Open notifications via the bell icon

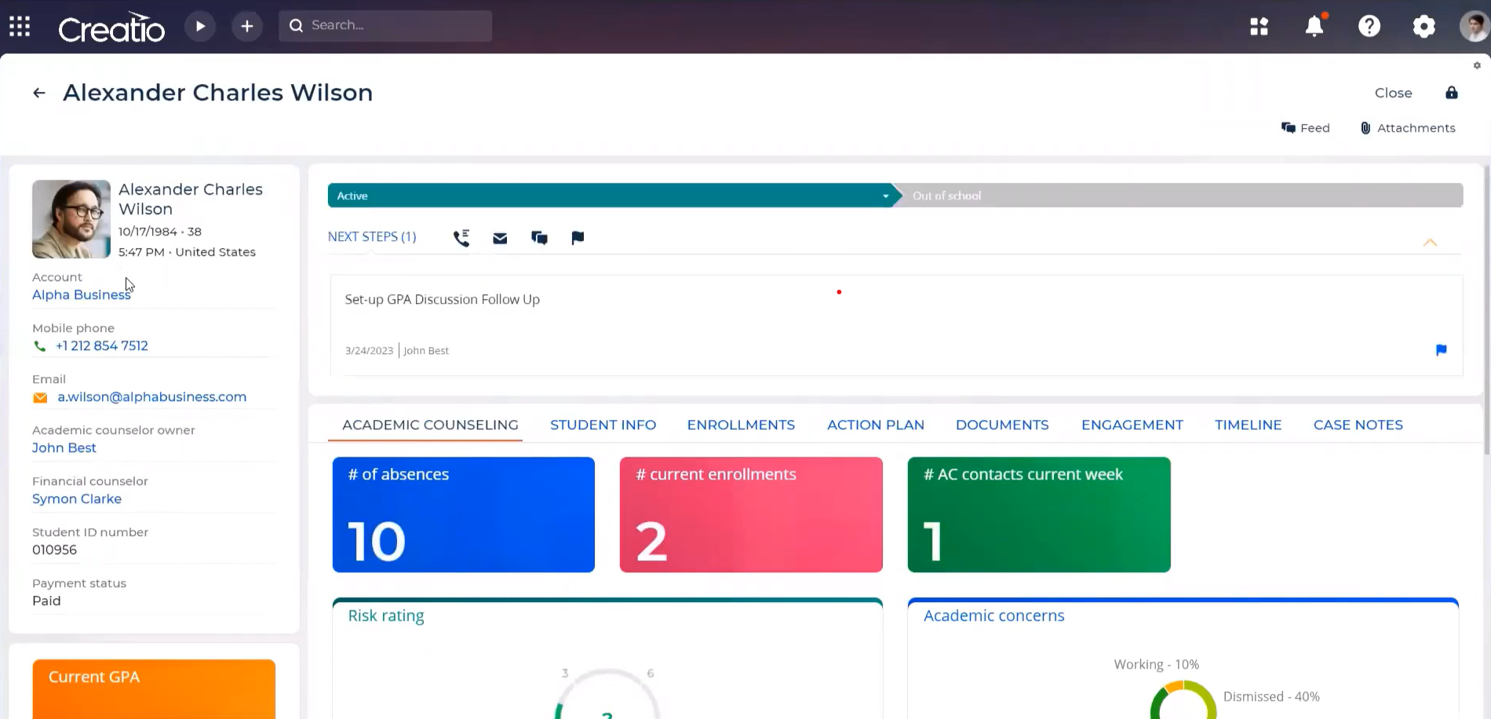tap(1314, 26)
